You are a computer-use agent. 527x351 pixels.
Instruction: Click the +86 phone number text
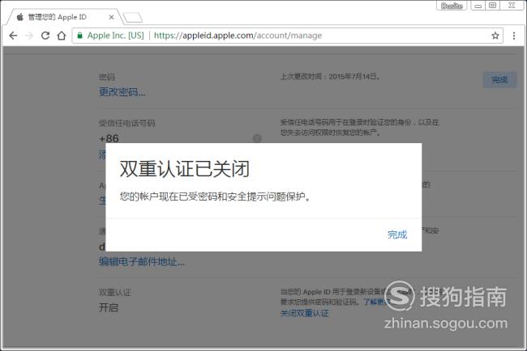point(109,138)
